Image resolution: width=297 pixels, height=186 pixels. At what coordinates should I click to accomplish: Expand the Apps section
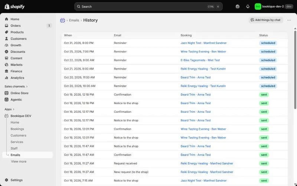[10, 109]
